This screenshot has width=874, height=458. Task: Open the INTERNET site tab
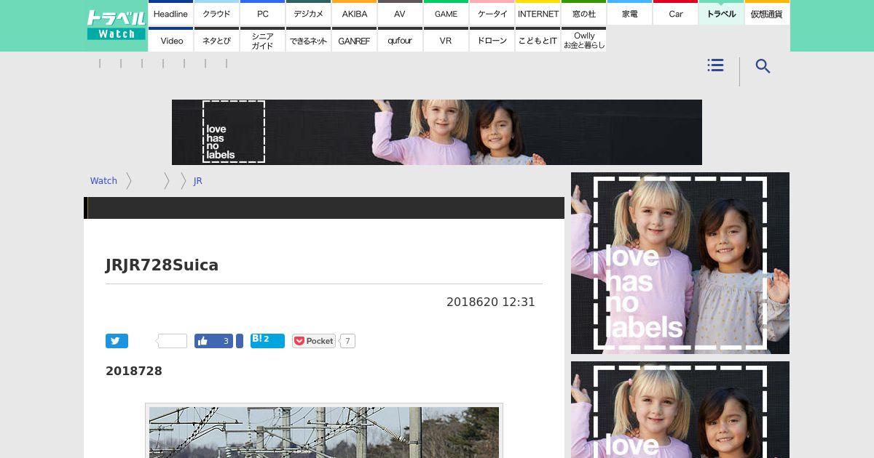(x=538, y=13)
